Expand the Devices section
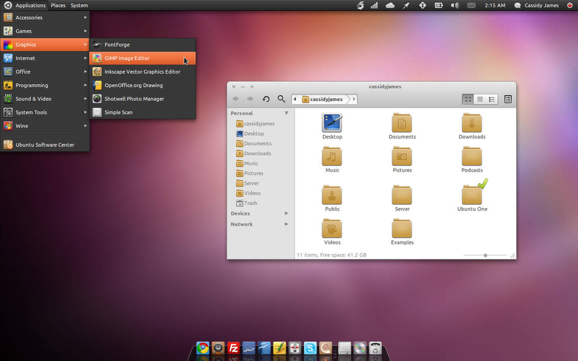578x361 pixels. [x=286, y=213]
